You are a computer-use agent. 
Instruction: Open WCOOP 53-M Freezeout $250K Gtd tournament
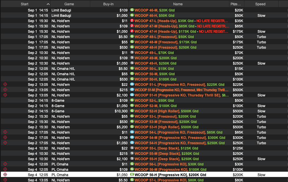click(x=166, y=122)
